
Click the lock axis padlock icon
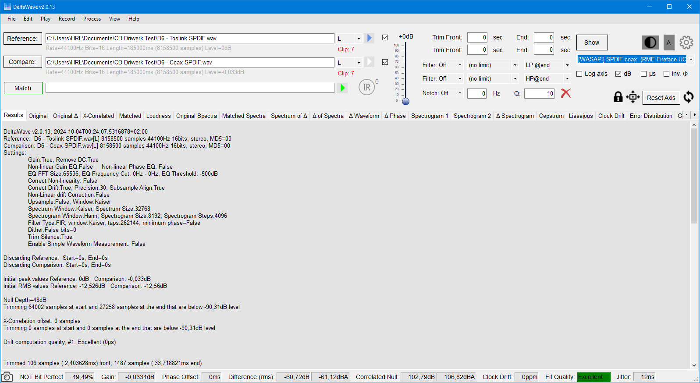[x=618, y=97]
